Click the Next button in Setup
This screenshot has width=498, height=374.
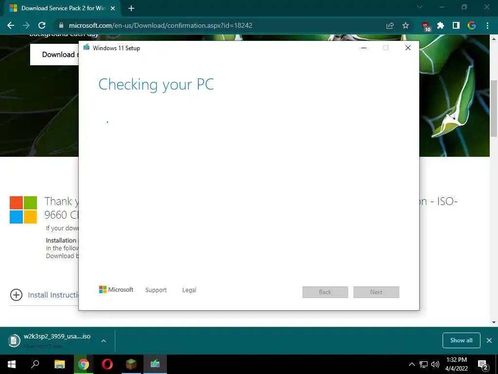[376, 292]
